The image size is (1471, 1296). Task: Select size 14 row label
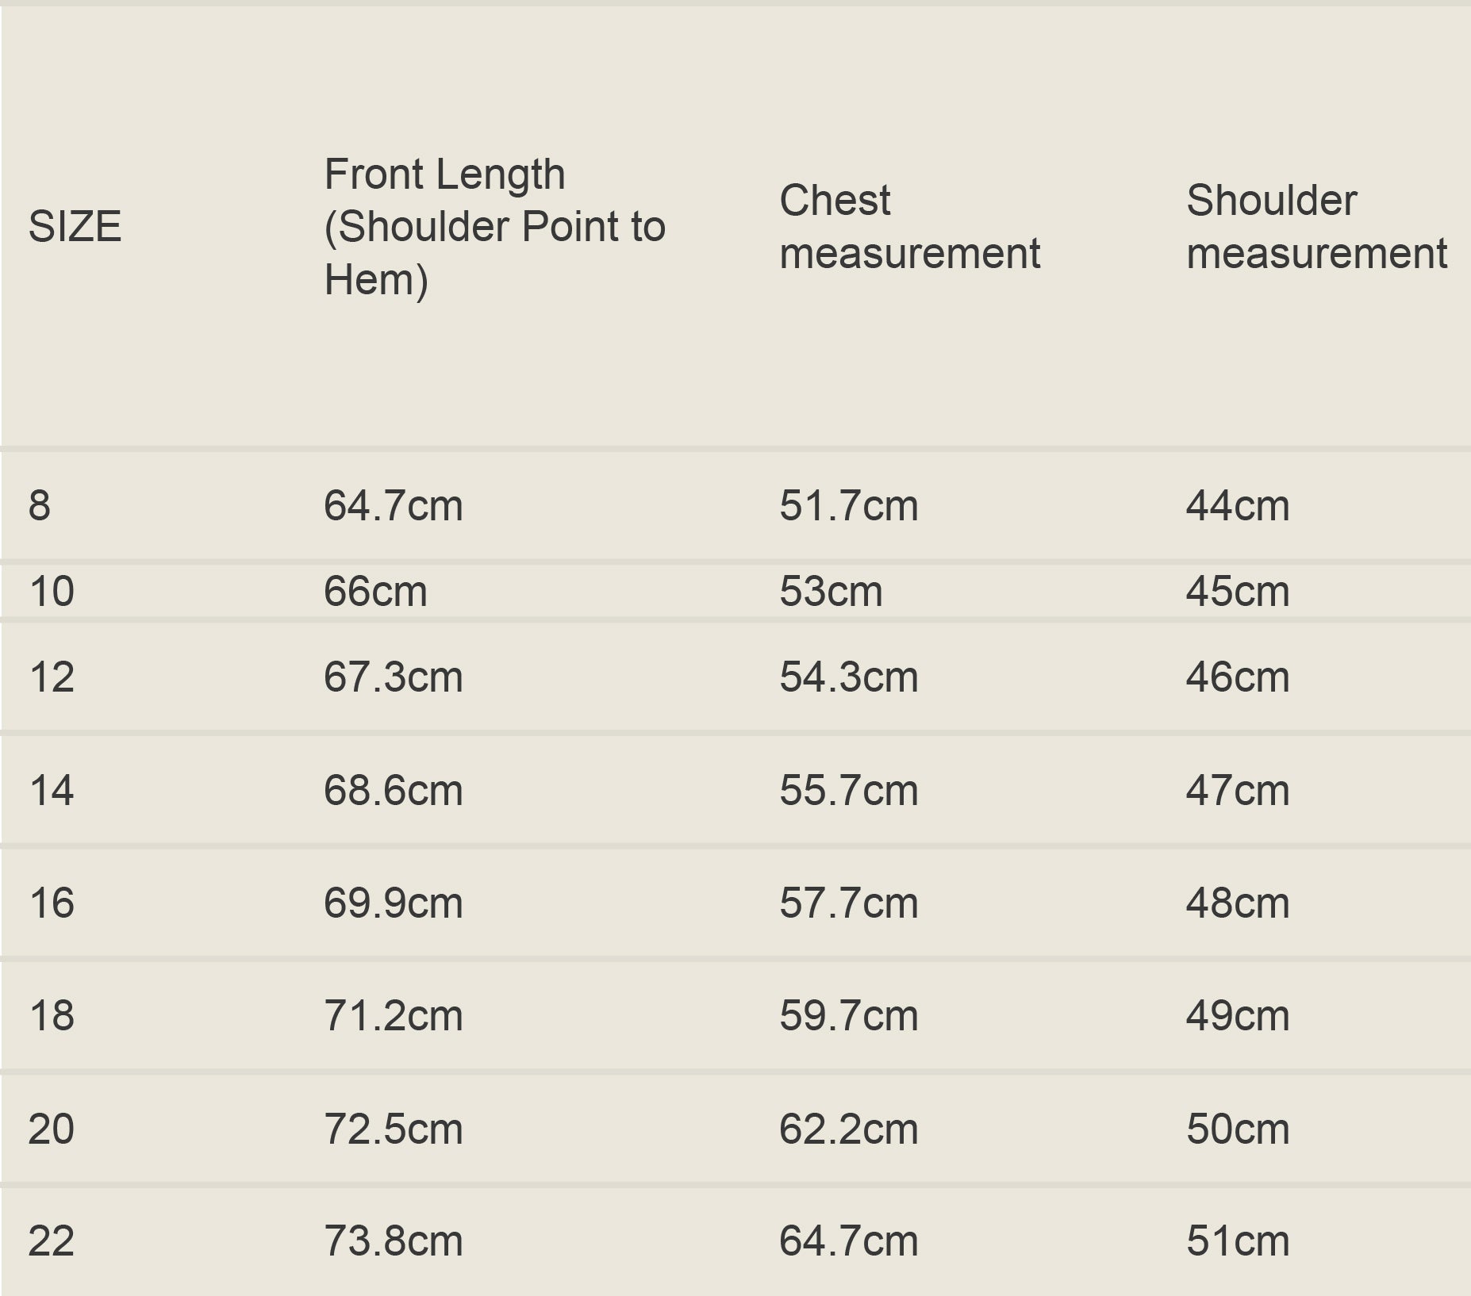click(x=52, y=791)
